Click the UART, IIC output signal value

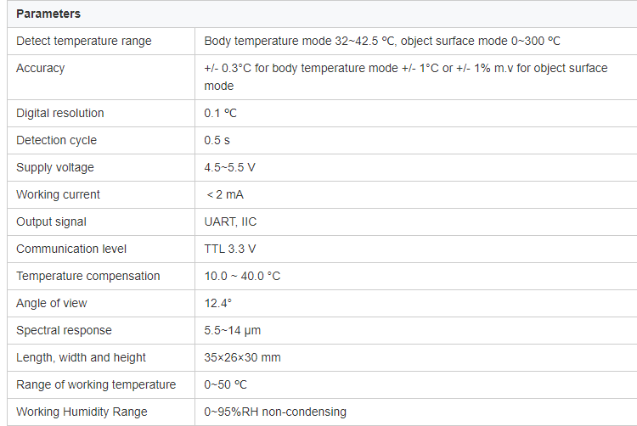pyautogui.click(x=230, y=222)
